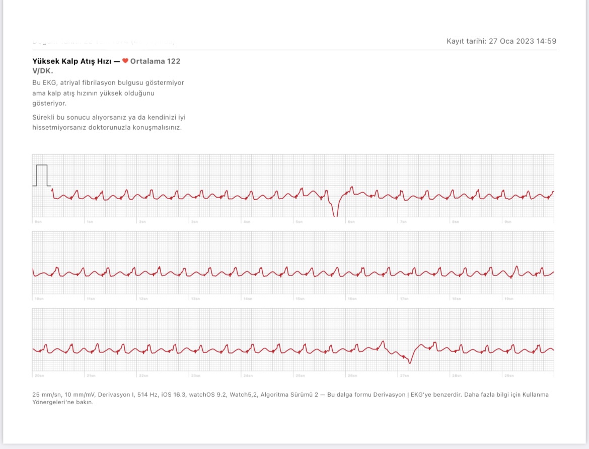Select the Yüksek Kalp Atış Hızı heading
The height and width of the screenshot is (449, 589).
pyautogui.click(x=72, y=61)
